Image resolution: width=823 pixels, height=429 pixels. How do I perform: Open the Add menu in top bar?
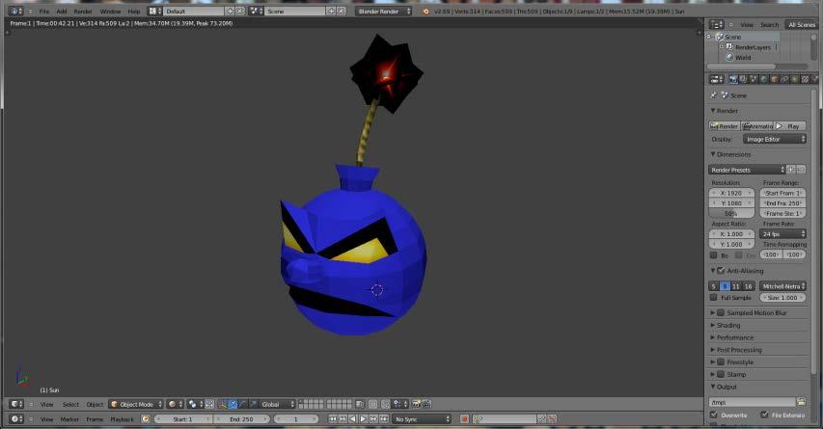(62, 11)
